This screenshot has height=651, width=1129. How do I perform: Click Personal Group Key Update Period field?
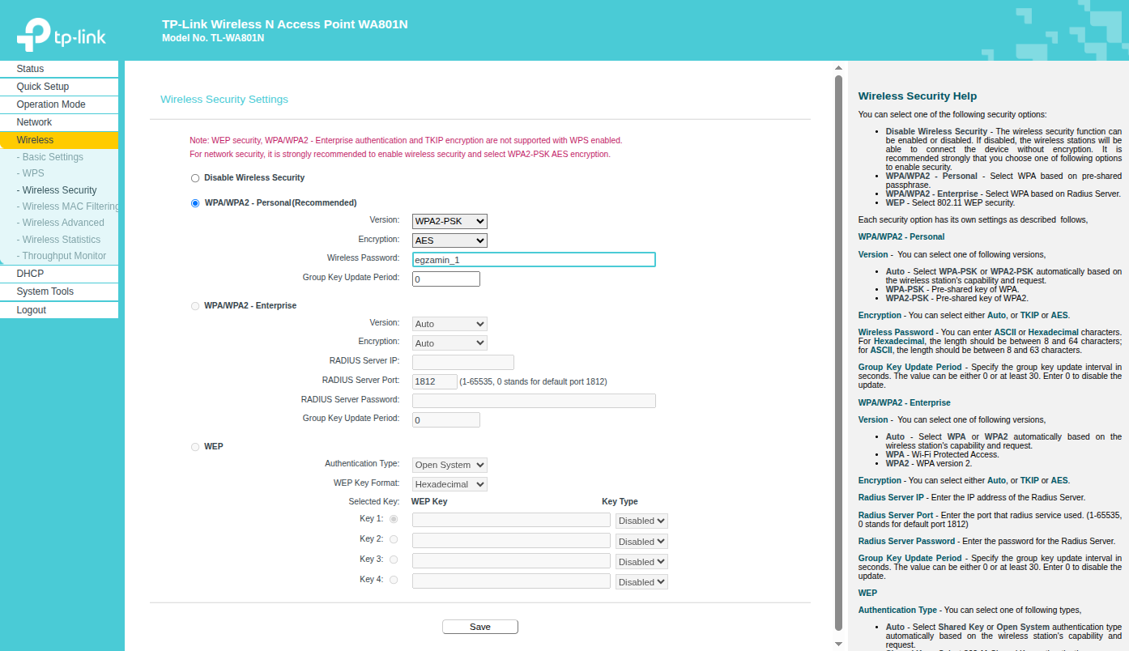pos(446,279)
